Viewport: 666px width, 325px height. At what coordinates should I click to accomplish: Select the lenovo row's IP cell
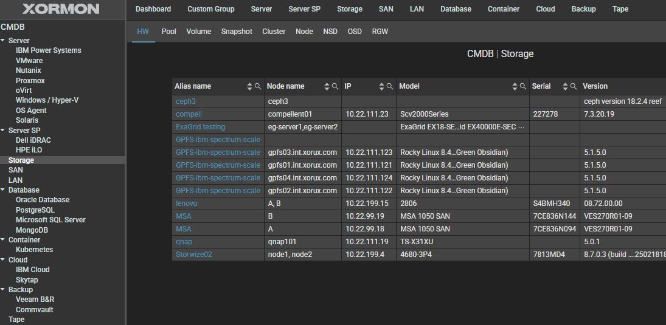click(x=367, y=204)
